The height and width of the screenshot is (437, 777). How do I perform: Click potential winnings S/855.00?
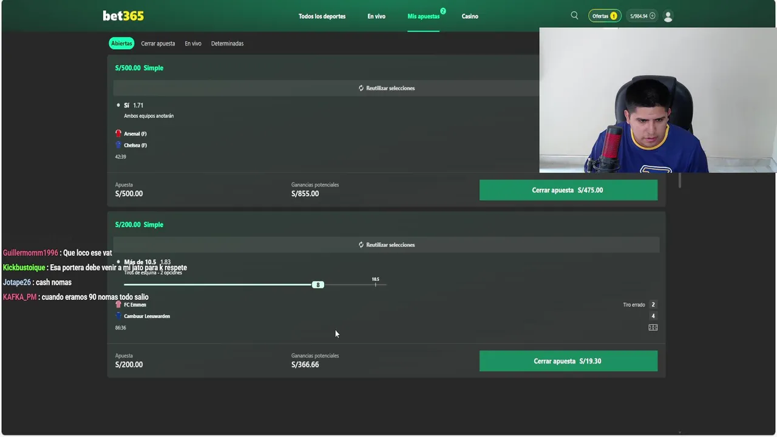[305, 194]
